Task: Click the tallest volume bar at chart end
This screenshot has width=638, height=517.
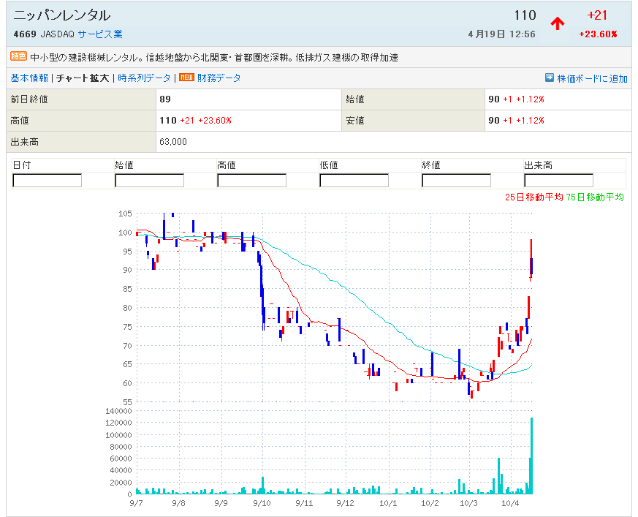Action: tap(531, 456)
